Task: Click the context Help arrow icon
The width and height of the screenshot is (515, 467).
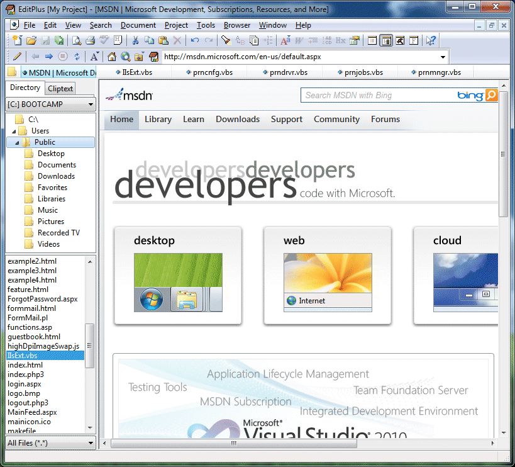Action: [x=431, y=41]
